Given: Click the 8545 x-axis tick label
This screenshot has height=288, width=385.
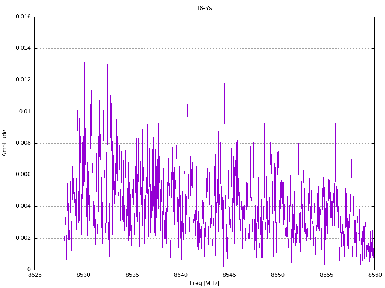Looking at the screenshot, I should pyautogui.click(x=229, y=275).
